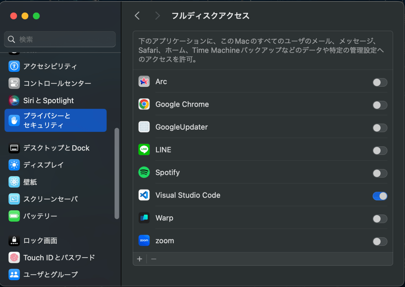Click the Siri と Spotlight icon
The image size is (405, 287).
[14, 101]
